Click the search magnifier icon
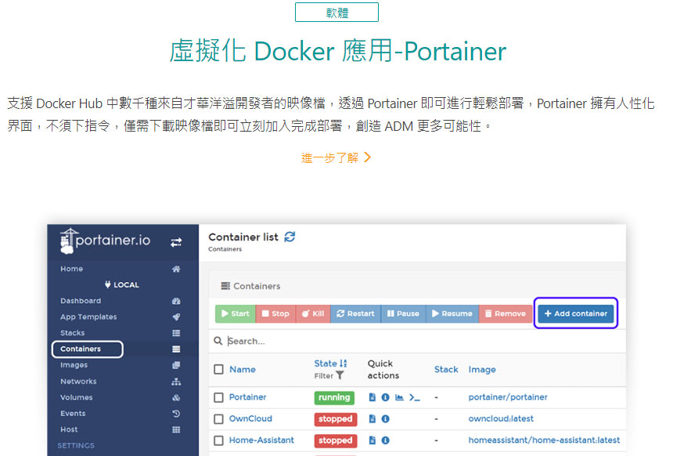This screenshot has width=673, height=456. pyautogui.click(x=218, y=341)
